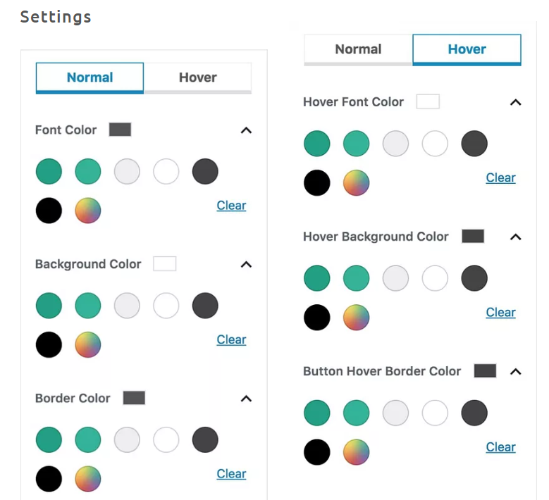The image size is (549, 500).
Task: Click the Button Hover Border Color preview box
Action: 485,371
